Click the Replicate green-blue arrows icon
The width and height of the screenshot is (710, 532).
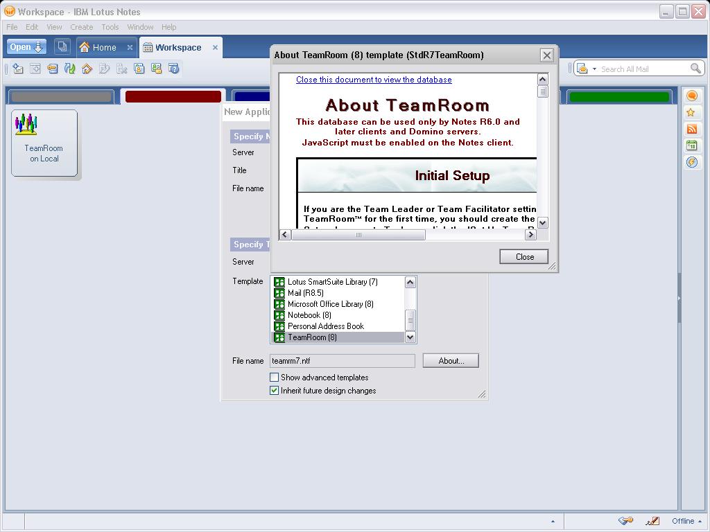coord(70,69)
